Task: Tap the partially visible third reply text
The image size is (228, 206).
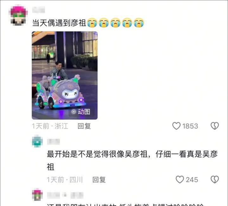Action: pyautogui.click(x=125, y=204)
